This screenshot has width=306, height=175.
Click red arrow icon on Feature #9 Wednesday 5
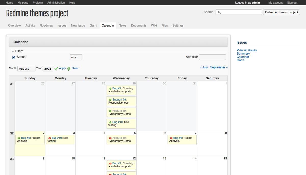(x=110, y=138)
